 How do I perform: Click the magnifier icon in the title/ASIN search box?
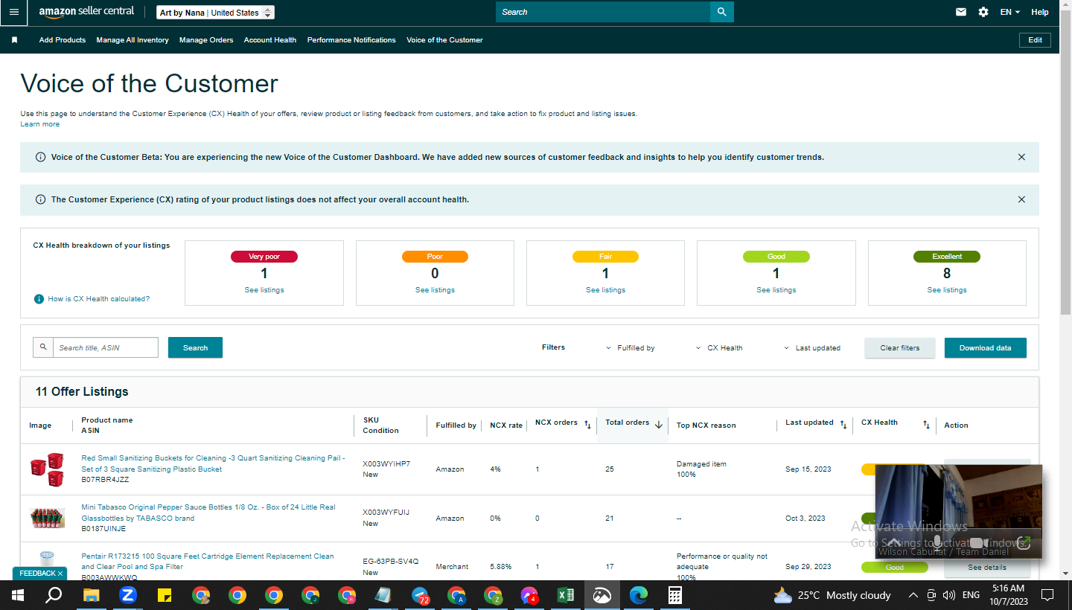click(x=43, y=347)
